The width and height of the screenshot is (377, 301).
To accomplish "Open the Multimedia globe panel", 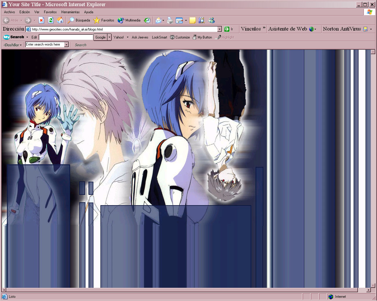I will 129,20.
